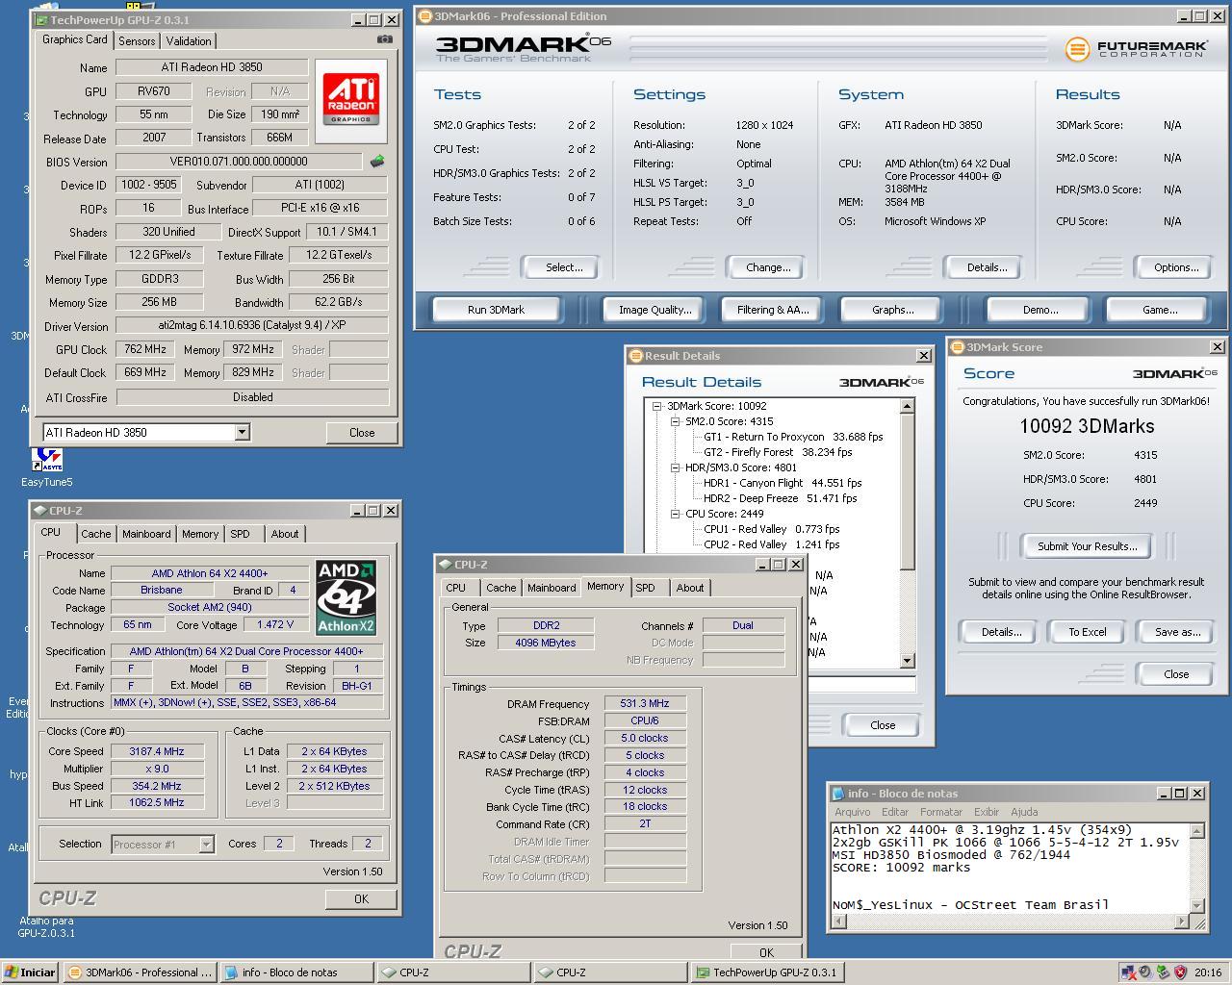Click the 3DMark Score window title icon

point(958,347)
